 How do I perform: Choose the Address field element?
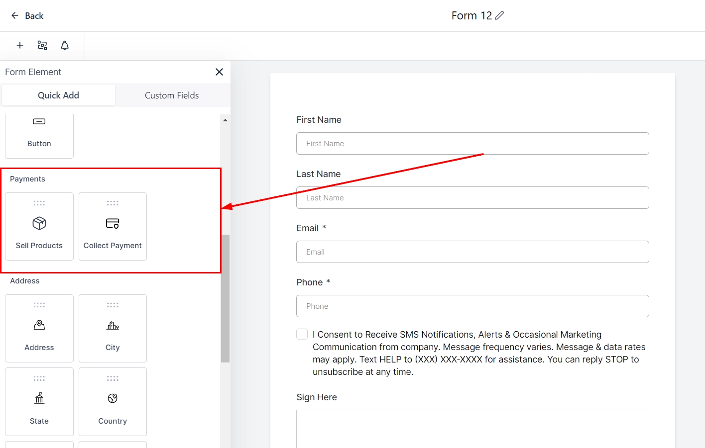(x=39, y=328)
